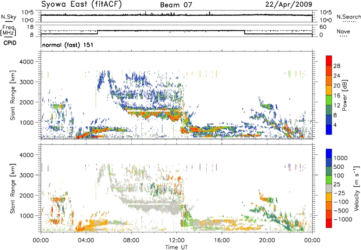Click the '-25' label on Velocity colorbar
The width and height of the screenshot is (361, 250).
[x=340, y=193]
